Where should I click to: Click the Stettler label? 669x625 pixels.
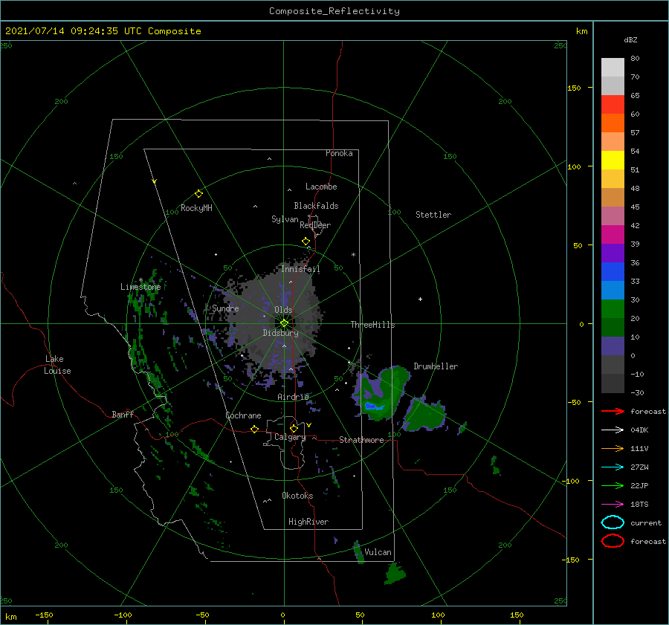point(433,215)
